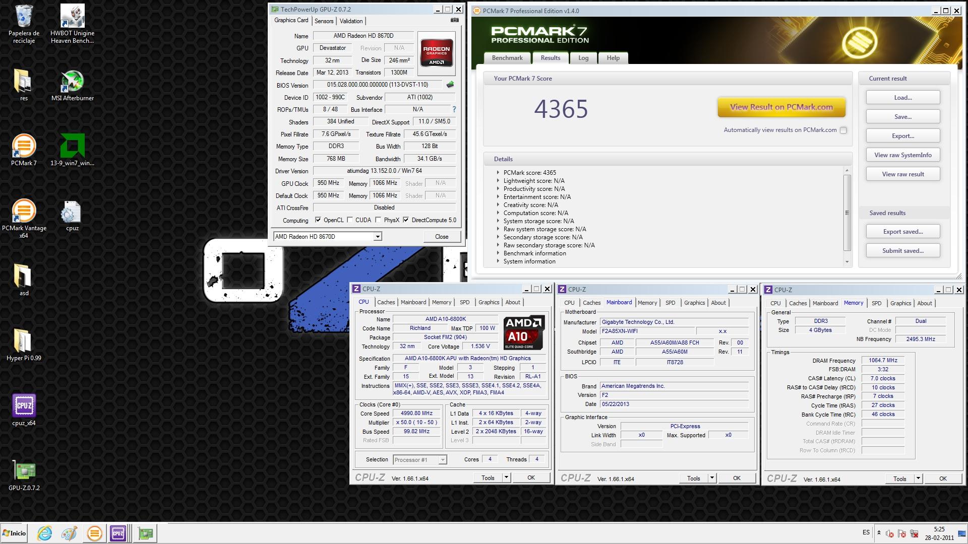The image size is (968, 544).
Task: Open Papelera de reciclaje desktop icon
Action: pos(24,24)
